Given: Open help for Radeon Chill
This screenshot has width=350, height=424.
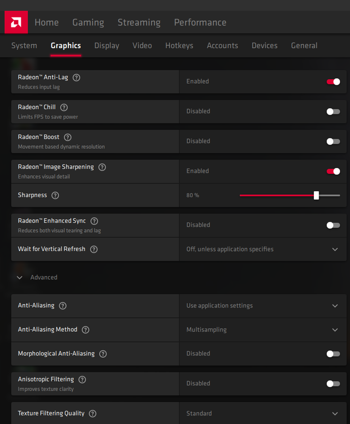Looking at the screenshot, I should [x=64, y=108].
